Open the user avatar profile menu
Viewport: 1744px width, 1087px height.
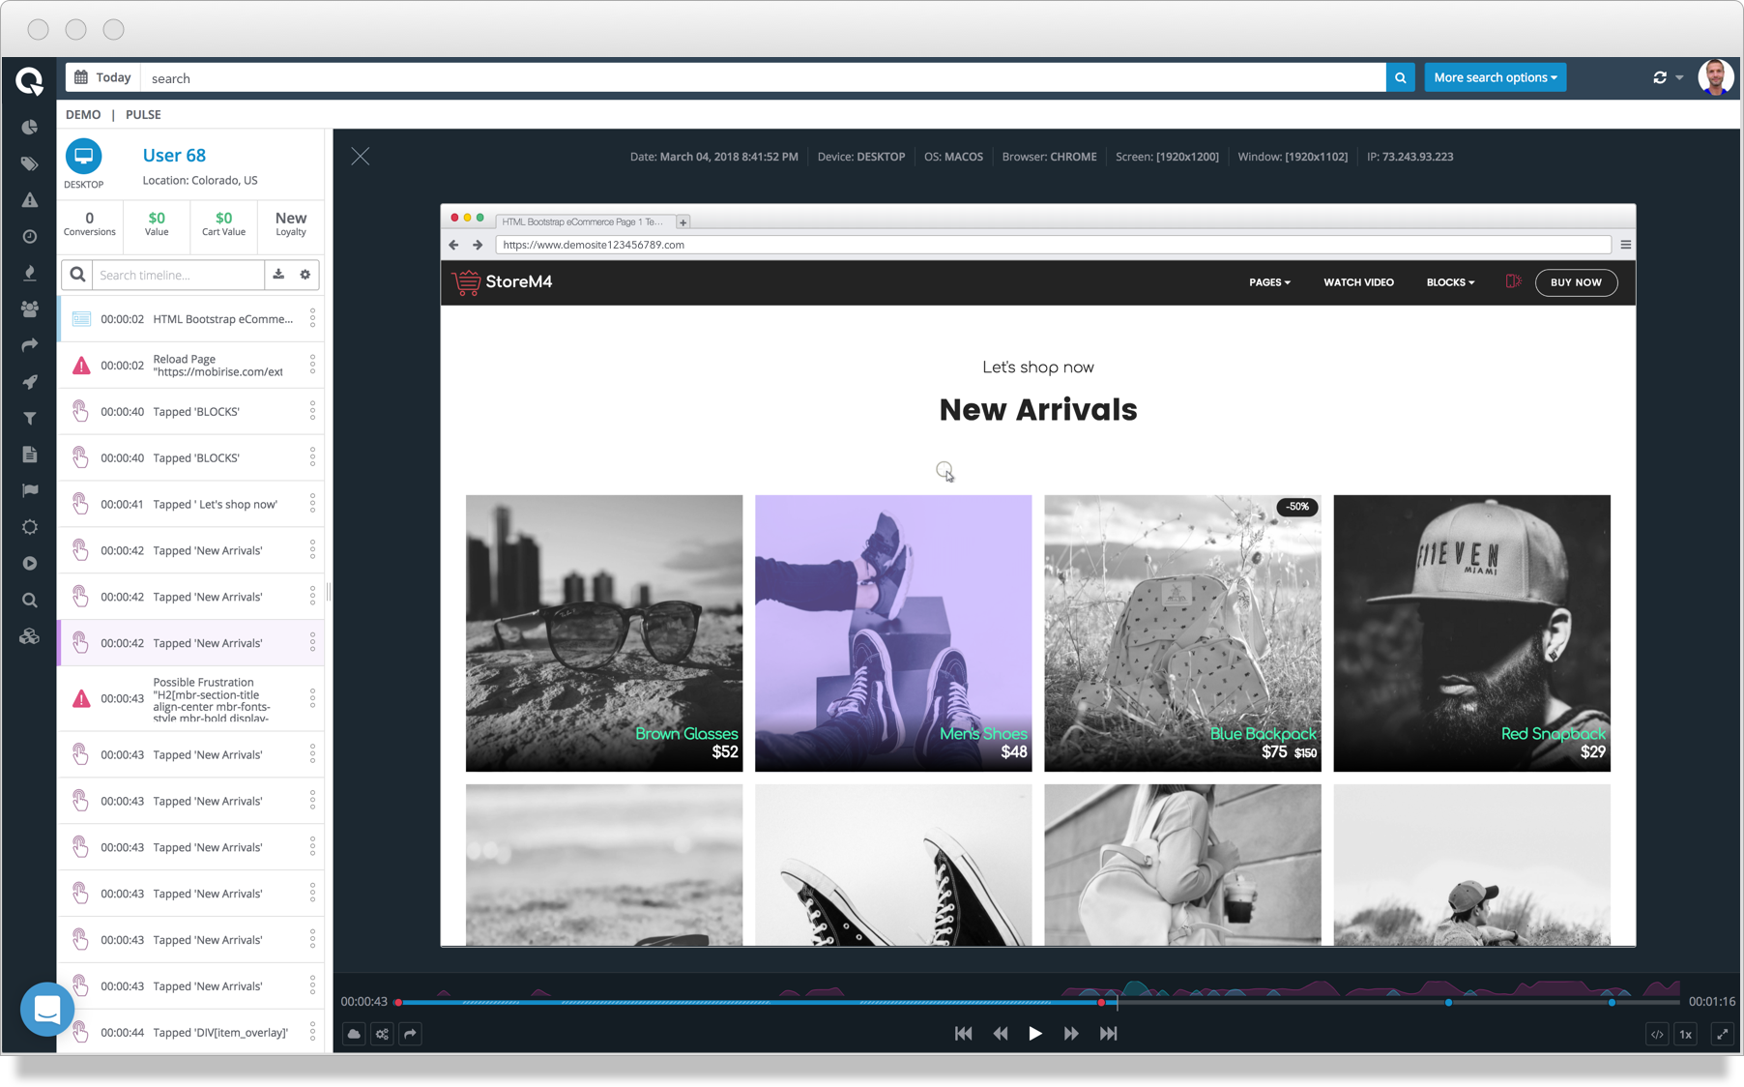1716,77
